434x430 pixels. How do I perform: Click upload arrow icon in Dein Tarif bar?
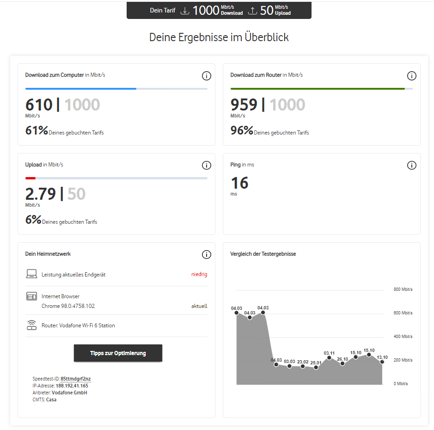click(x=252, y=11)
